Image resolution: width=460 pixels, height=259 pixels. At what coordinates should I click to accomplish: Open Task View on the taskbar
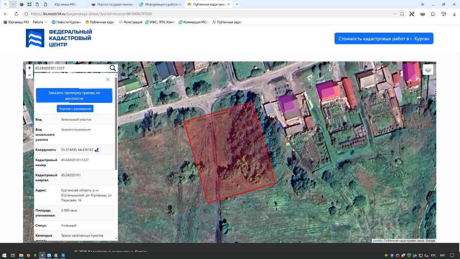pos(13,255)
